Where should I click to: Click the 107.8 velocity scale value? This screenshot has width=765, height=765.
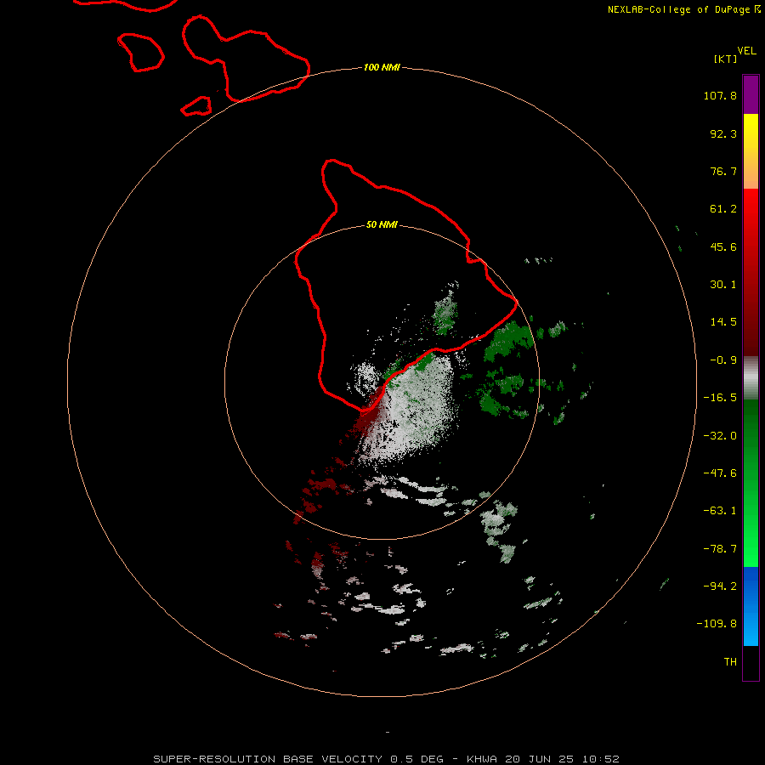[x=720, y=95]
